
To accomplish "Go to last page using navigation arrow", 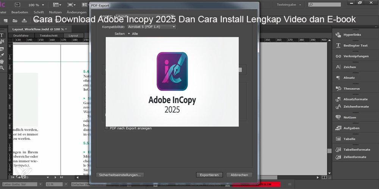I will [x=61, y=177].
